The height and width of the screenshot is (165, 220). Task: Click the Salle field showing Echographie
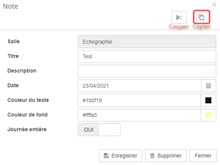[x=147, y=42]
